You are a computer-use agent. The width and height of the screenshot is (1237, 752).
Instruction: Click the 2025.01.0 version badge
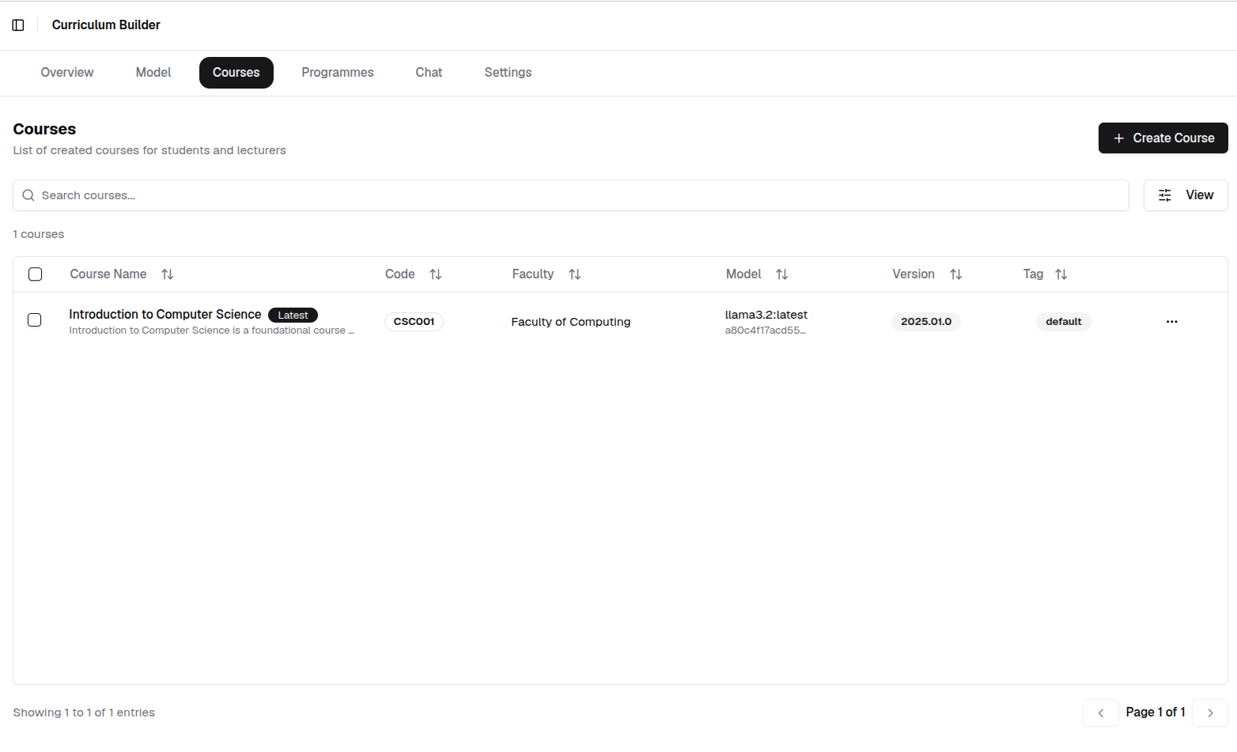[926, 322]
